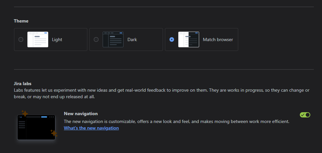Image resolution: width=322 pixels, height=153 pixels.
Task: Click the New navigation preview illustration
Action: pyautogui.click(x=37, y=126)
